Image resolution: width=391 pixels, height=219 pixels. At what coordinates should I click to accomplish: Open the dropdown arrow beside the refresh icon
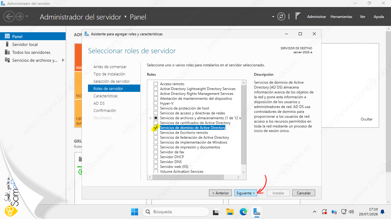pyautogui.click(x=273, y=17)
